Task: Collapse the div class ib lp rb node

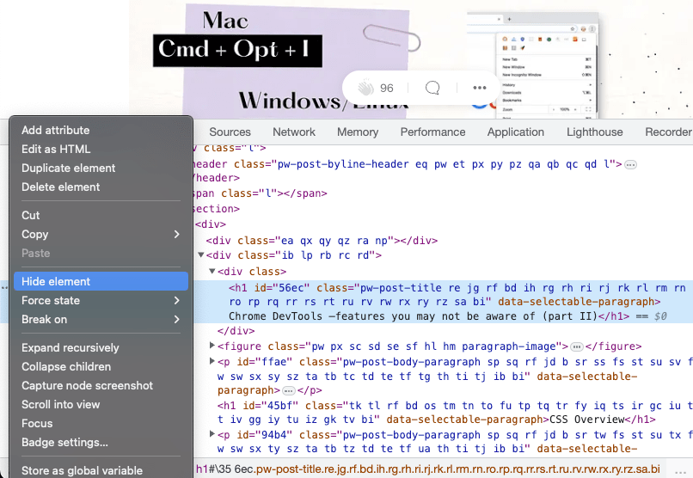Action: (x=200, y=254)
